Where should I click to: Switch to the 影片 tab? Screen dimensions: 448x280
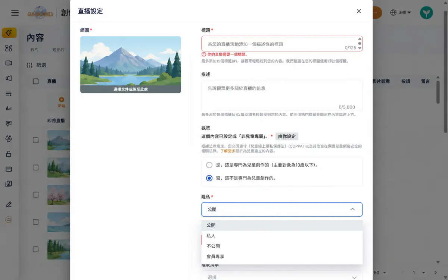[x=34, y=50]
